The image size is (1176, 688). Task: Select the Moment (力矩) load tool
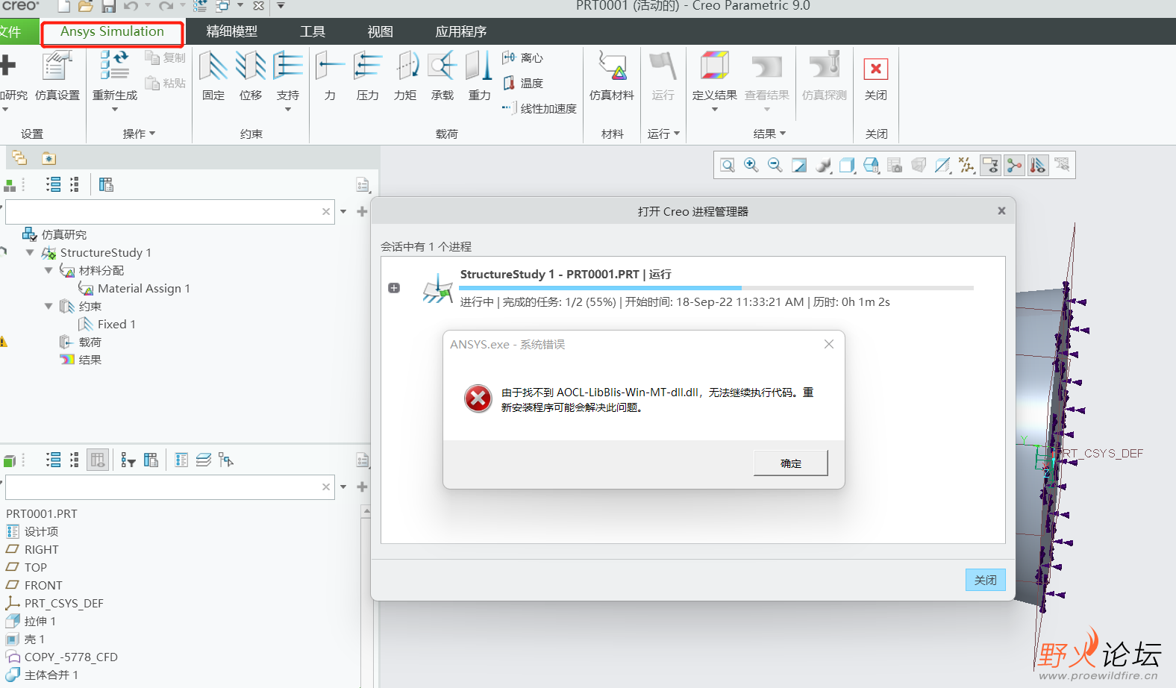tap(405, 75)
